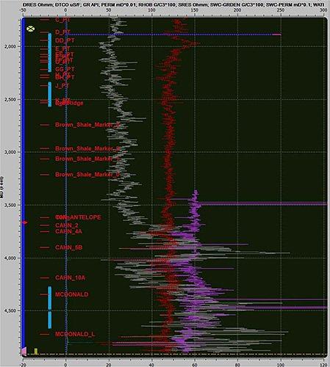Click the curve names header text
This screenshot has width=330, height=367.
pos(173,4)
